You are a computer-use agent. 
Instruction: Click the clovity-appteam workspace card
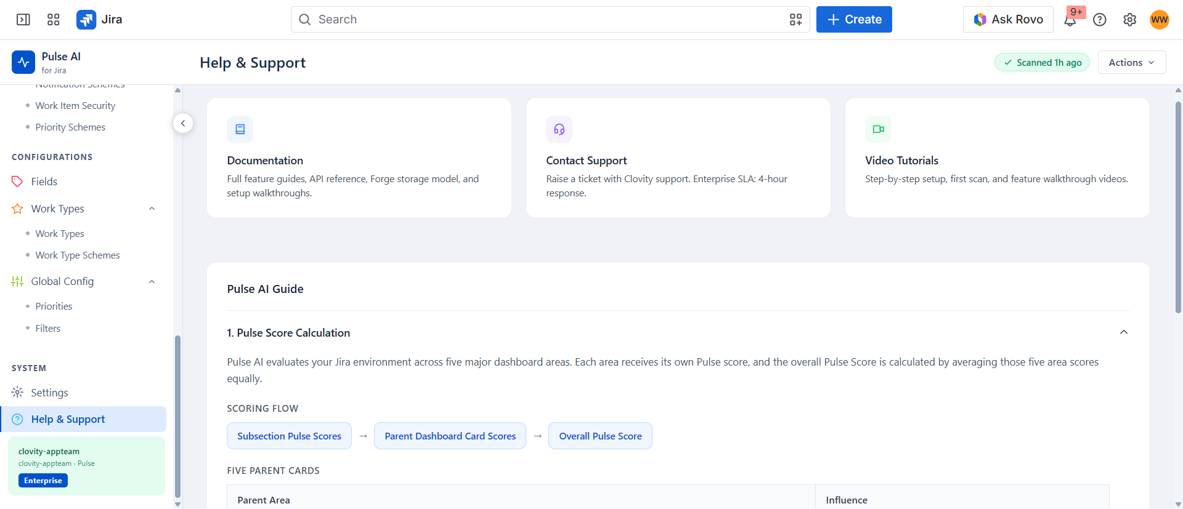[86, 466]
